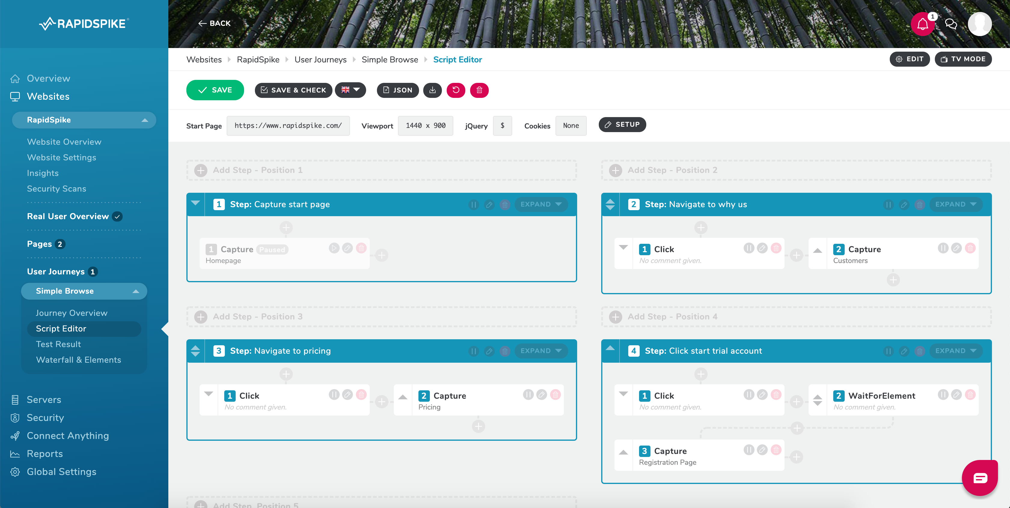Pause the Registration Page Capture action
Image resolution: width=1010 pixels, height=508 pixels.
[749, 450]
